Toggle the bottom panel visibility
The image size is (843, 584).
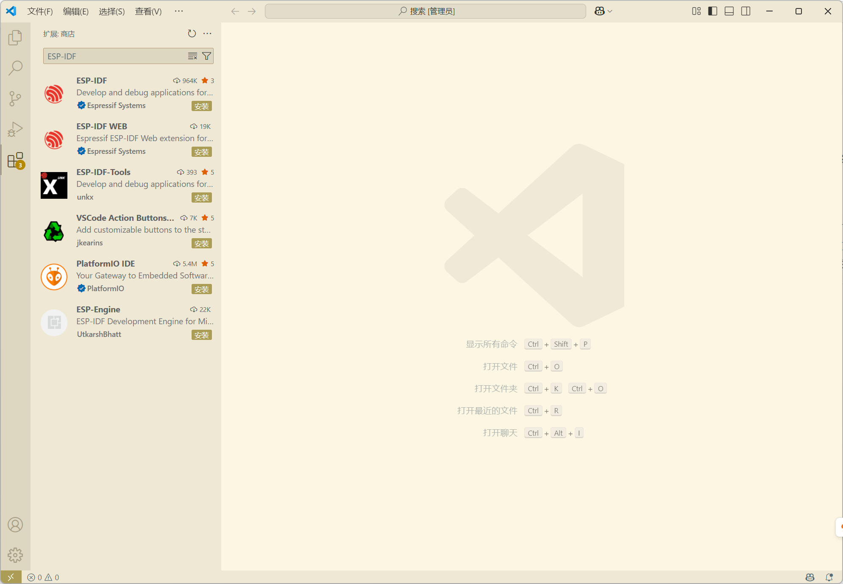point(729,11)
